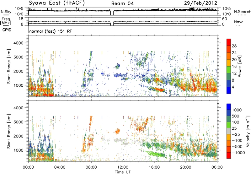Select the "CPID" row label
Screen dimensions: 251x174
tap(7, 30)
